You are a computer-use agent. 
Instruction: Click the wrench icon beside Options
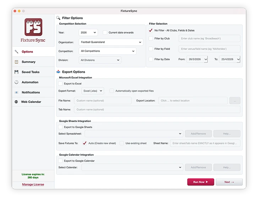click(x=16, y=52)
